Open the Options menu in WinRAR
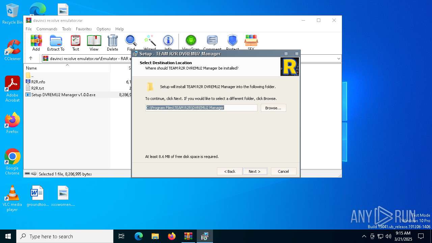The image size is (432, 243). point(104,29)
